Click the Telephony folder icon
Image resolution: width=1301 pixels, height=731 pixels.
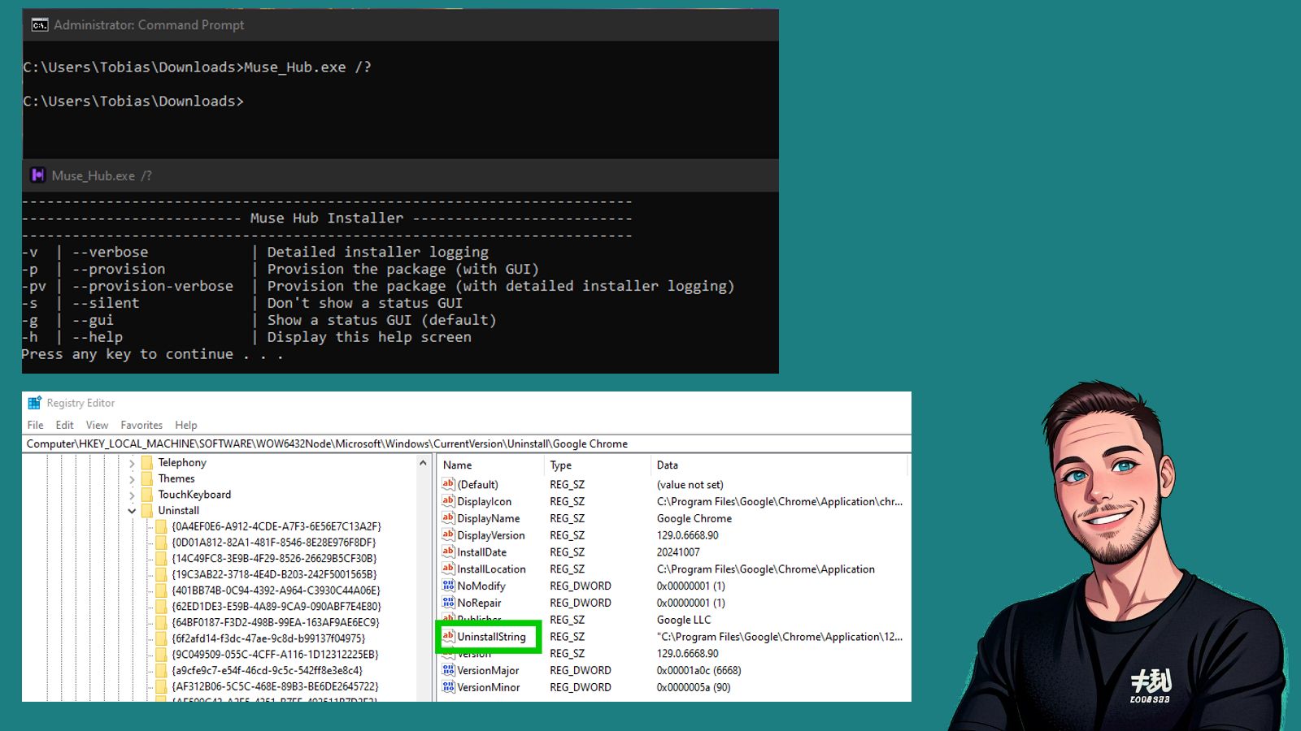(x=147, y=462)
